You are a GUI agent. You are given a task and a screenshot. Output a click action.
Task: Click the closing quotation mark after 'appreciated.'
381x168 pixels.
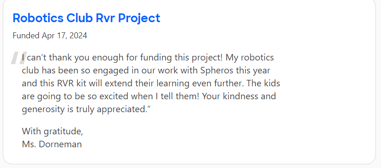point(149,107)
